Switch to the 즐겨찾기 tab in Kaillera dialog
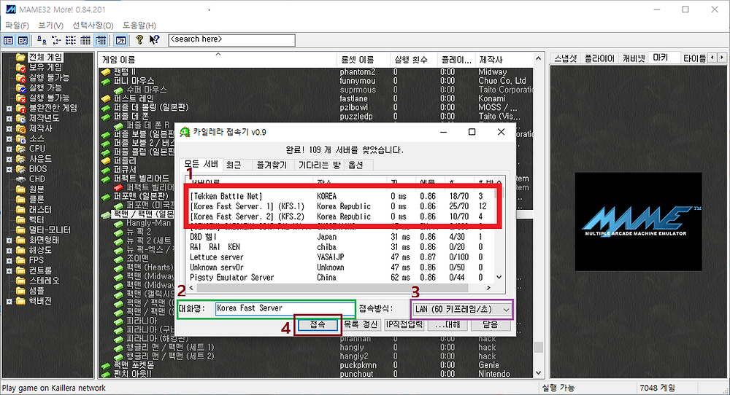The height and width of the screenshot is (395, 730). pyautogui.click(x=272, y=165)
